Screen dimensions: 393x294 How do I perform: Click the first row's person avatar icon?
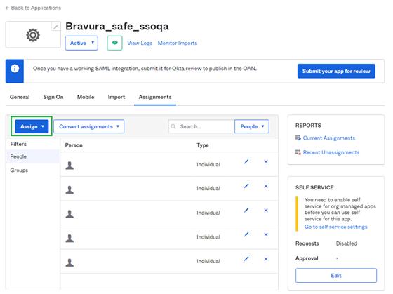pyautogui.click(x=69, y=166)
